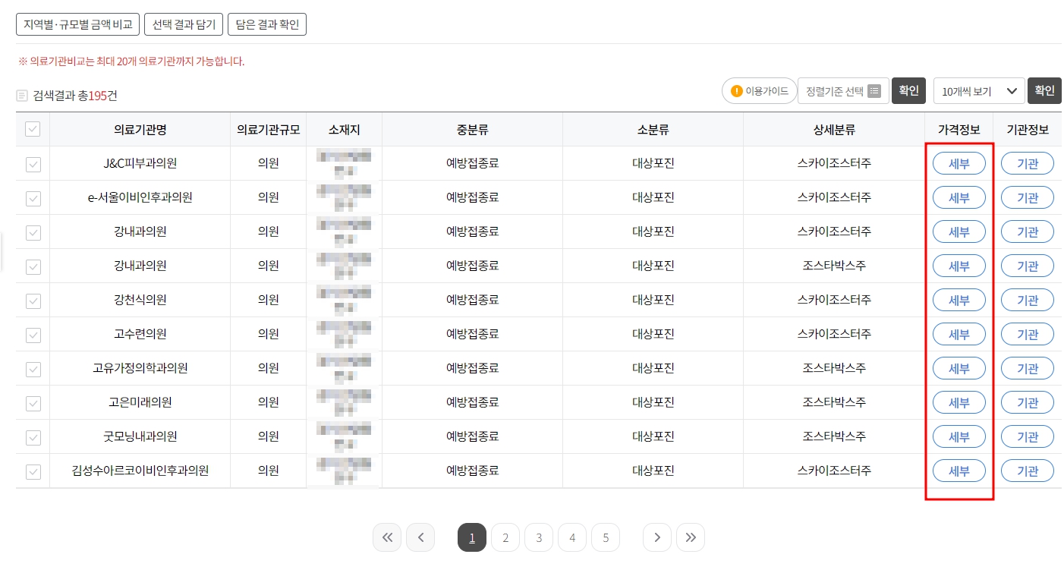Screen dimensions: 1064x570
Task: Click the 지역별·규모별 금액 비교 comparison button
Action: pos(77,24)
